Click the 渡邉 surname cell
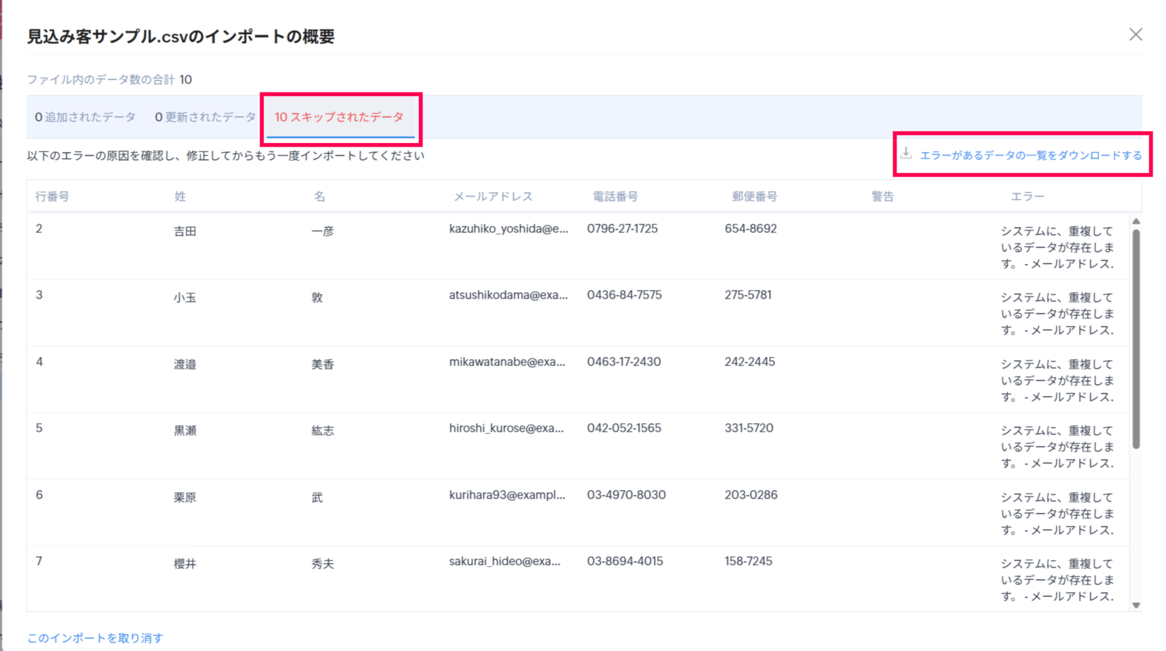 (x=185, y=365)
